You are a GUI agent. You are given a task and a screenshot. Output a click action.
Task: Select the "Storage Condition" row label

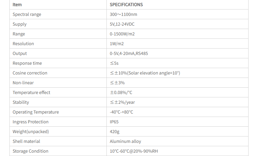pos(30,151)
